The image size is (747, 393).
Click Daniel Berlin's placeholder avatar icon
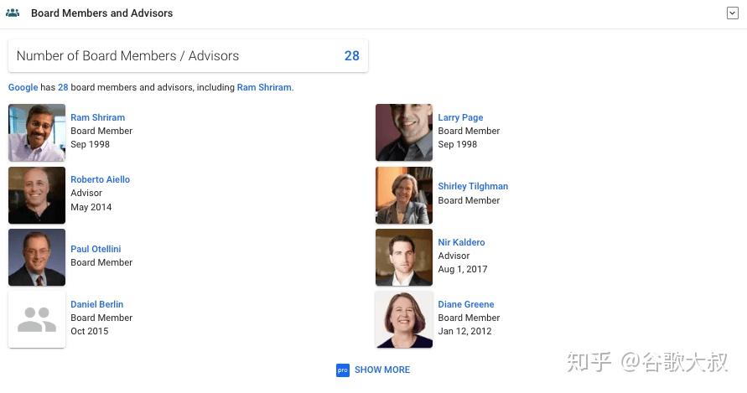click(37, 319)
